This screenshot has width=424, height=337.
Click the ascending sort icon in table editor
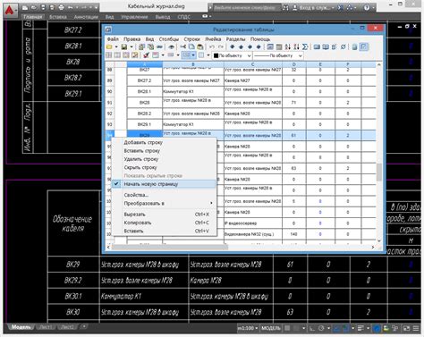pos(288,47)
